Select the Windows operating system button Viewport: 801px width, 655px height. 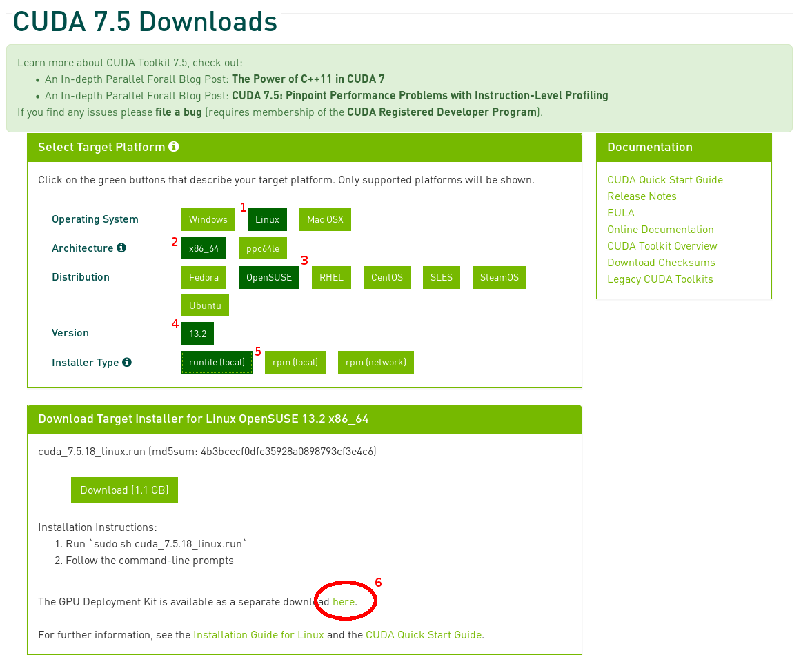208,220
